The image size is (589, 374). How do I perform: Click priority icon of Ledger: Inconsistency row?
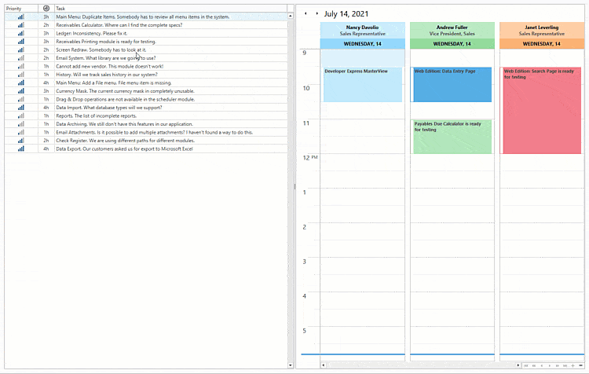(x=21, y=34)
